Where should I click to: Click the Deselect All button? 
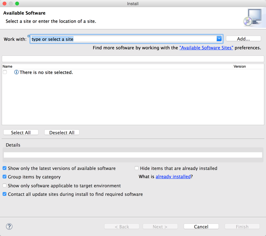coord(62,132)
